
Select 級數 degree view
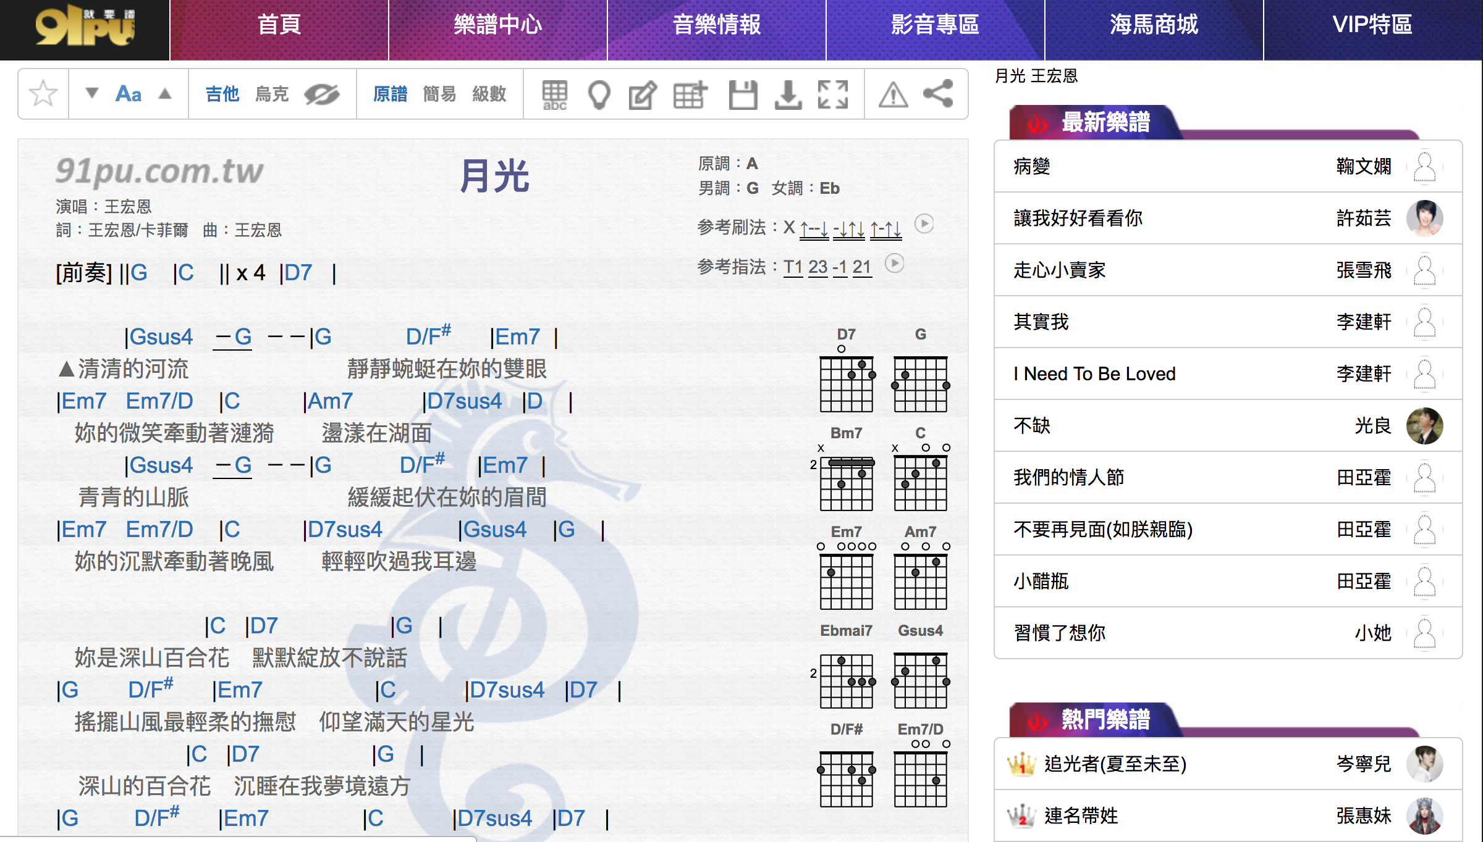point(489,94)
